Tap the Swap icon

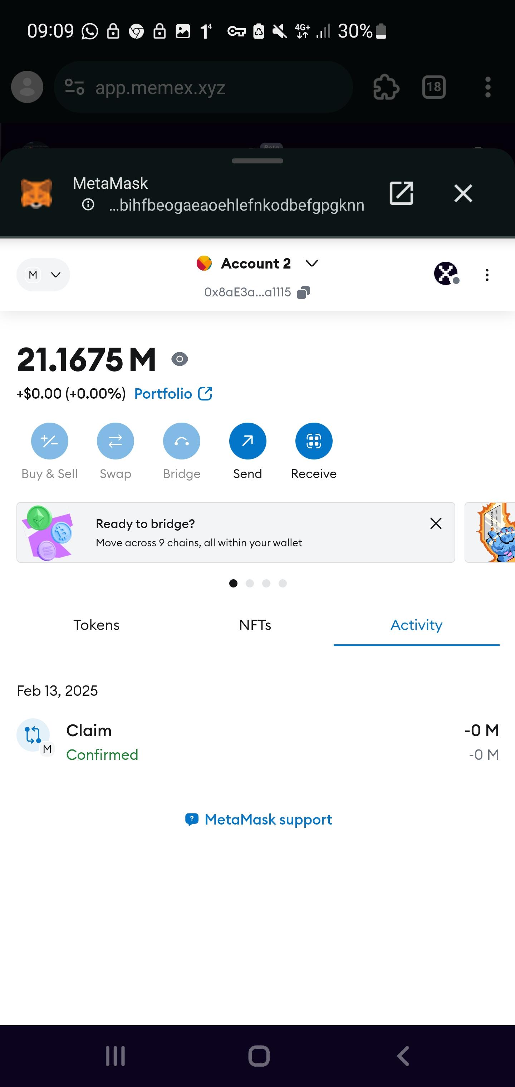tap(115, 441)
